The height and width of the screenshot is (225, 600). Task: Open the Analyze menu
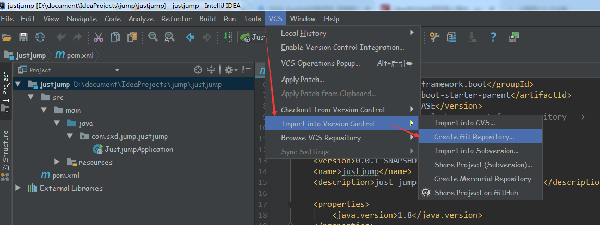pos(141,19)
